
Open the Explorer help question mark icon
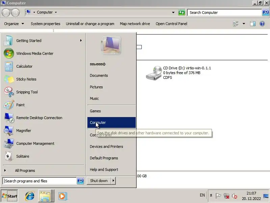(x=262, y=24)
